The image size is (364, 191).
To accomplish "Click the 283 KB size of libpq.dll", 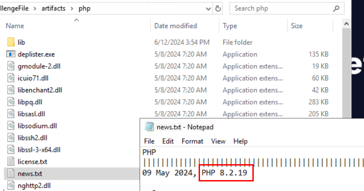I will [x=318, y=102].
